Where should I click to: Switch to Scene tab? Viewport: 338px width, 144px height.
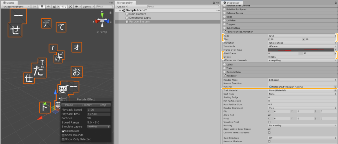(8, 3)
